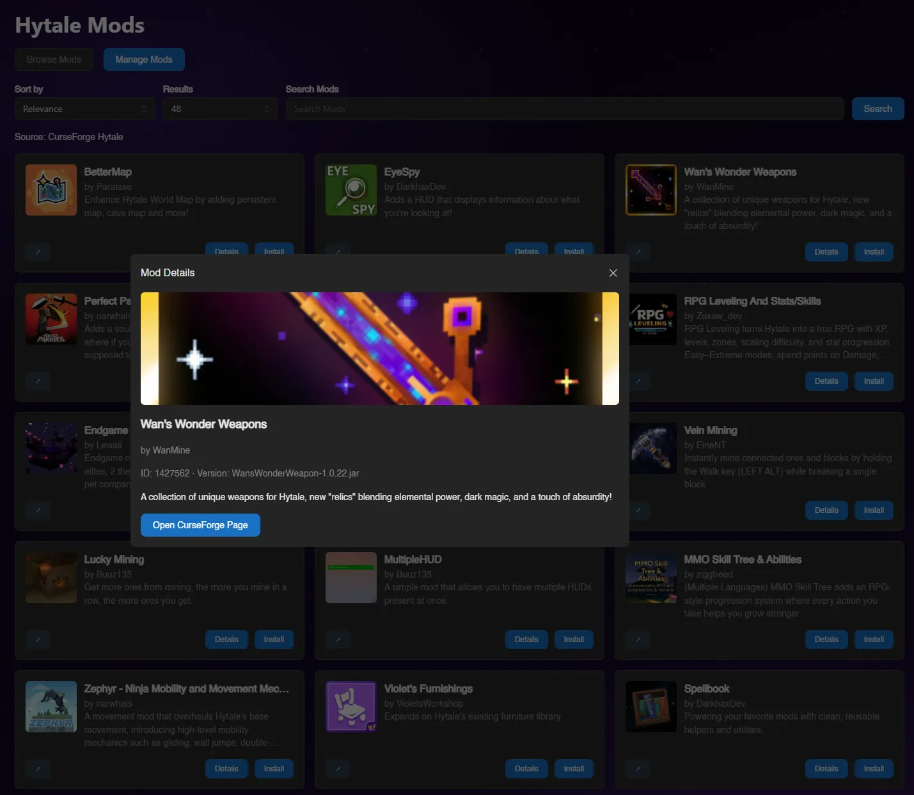Screen dimensions: 914x795
Task: Click the Wan's Wonder Weapons card icon
Action: tap(651, 190)
